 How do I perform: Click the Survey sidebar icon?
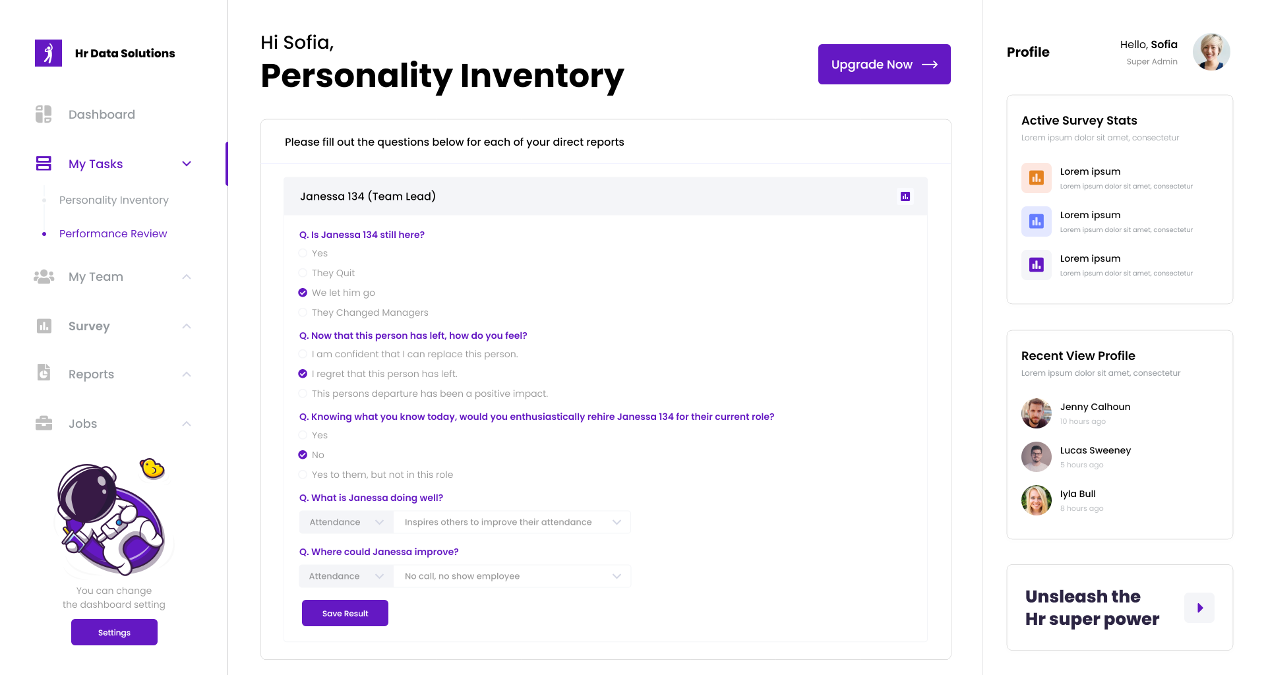[44, 326]
